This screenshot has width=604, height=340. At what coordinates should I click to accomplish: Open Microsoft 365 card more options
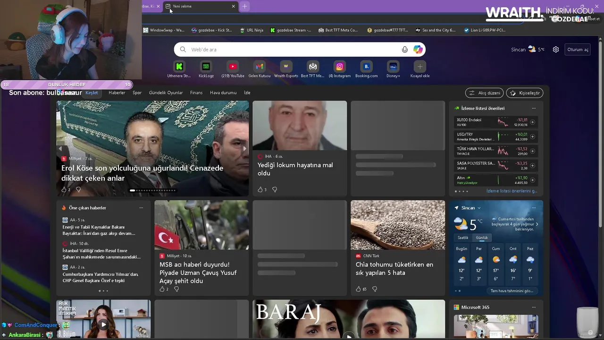(534, 307)
